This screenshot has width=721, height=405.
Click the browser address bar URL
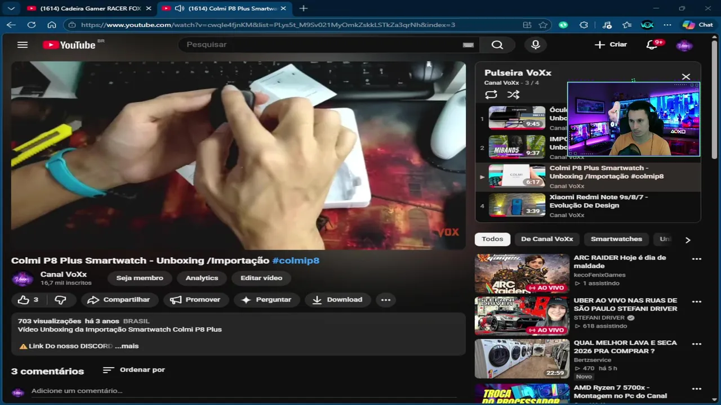268,25
